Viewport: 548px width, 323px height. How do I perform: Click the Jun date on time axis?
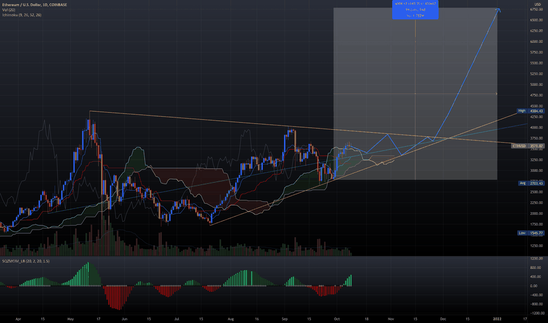point(124,319)
